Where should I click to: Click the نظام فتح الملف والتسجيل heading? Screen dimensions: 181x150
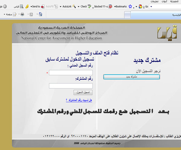[97, 53]
